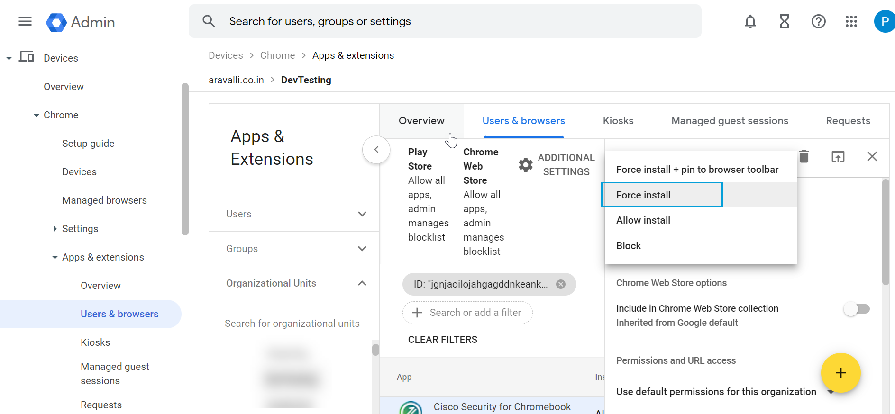Switch to Users & browsers tab
Viewport: 895px width, 414px height.
point(523,121)
